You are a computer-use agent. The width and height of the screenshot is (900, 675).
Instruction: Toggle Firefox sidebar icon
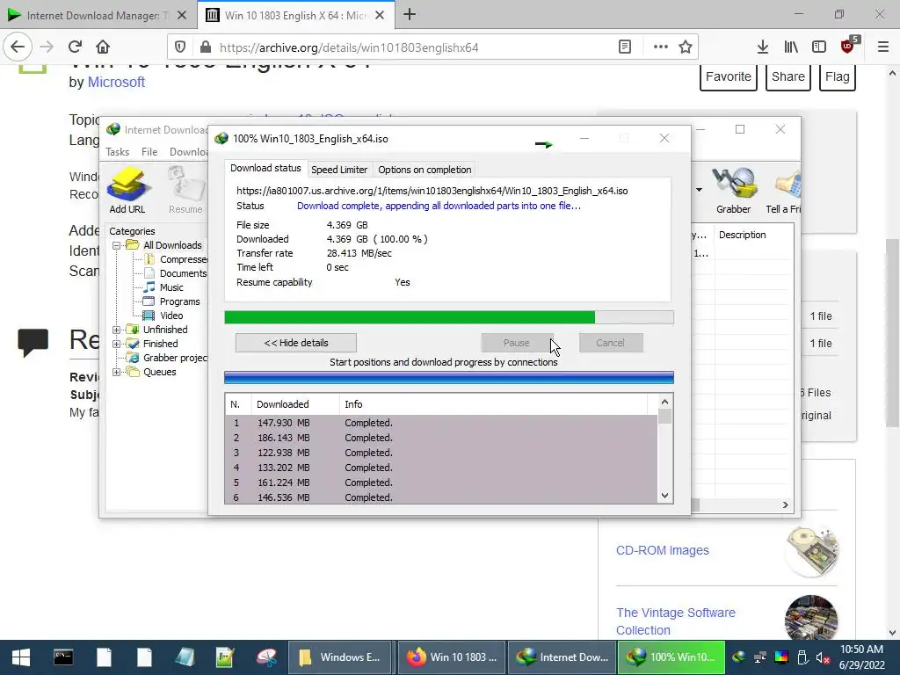click(x=819, y=47)
